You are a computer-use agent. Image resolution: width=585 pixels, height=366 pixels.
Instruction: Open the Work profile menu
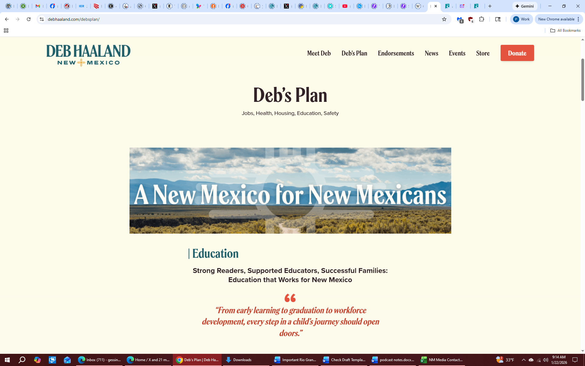click(x=522, y=19)
